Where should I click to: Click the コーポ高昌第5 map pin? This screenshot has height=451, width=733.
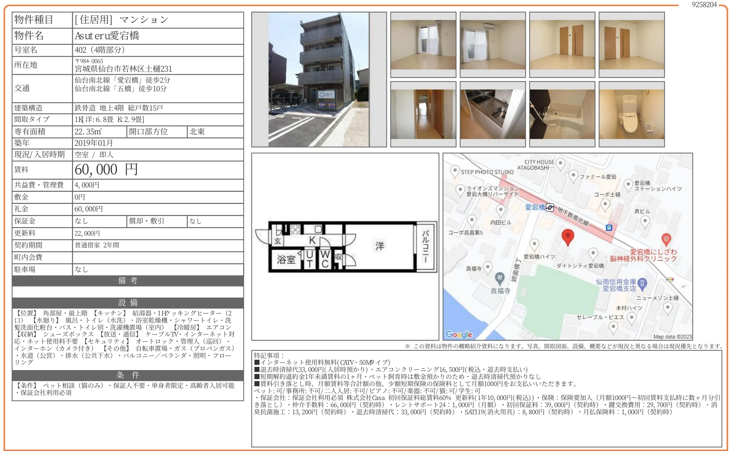click(x=472, y=220)
